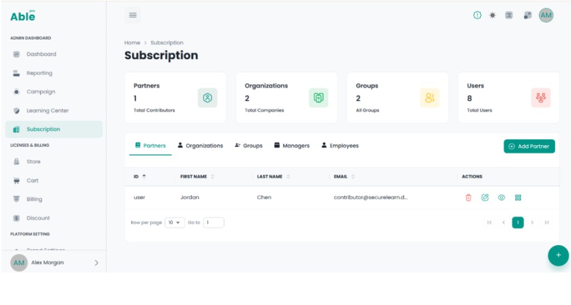Click the green alert notification icon

tap(477, 15)
